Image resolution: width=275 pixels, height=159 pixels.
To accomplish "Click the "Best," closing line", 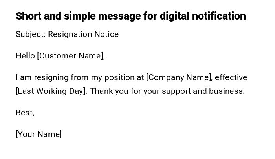I will (25, 113).
